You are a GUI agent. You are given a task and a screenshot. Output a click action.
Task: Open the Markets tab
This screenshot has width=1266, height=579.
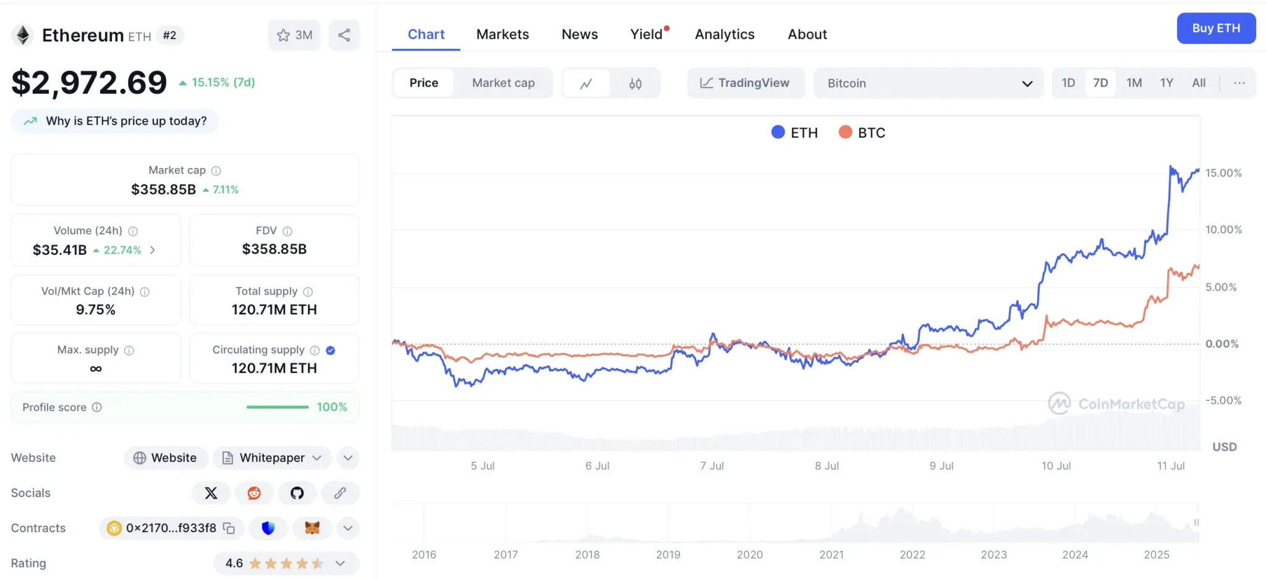coord(503,35)
